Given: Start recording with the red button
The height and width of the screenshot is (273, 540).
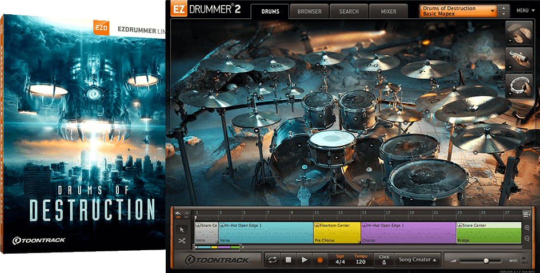Looking at the screenshot, I should (319, 260).
